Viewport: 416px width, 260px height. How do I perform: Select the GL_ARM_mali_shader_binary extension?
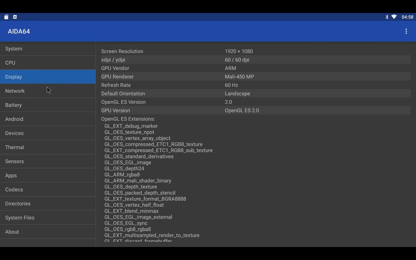coord(138,181)
